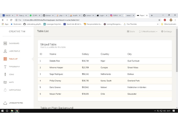This screenshot has height=126, width=178.
Task: Click the Country column header
Action: coord(105,54)
